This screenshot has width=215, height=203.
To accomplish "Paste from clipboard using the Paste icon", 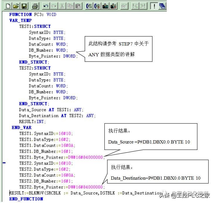I will (78, 6).
